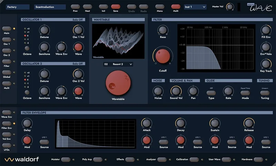Click Oscillator 1 red Wave knob
276x166 pixels.
pyautogui.click(x=78, y=47)
